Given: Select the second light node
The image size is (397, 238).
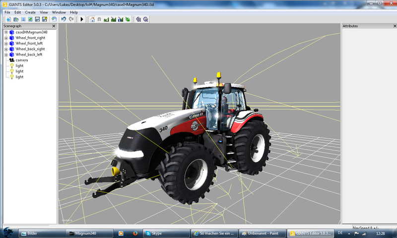Looking at the screenshot, I should (x=19, y=71).
